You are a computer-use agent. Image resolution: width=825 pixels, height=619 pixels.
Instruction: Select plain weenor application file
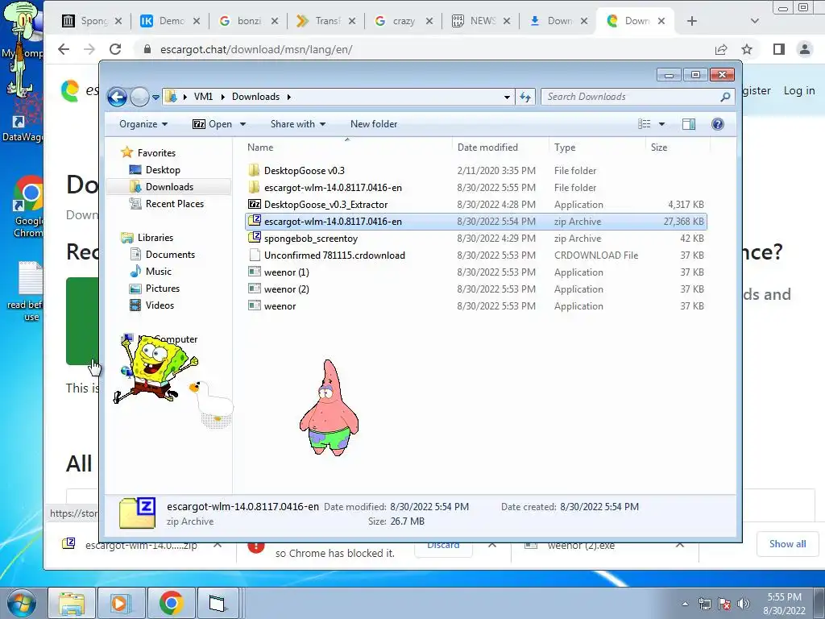[x=476, y=305]
